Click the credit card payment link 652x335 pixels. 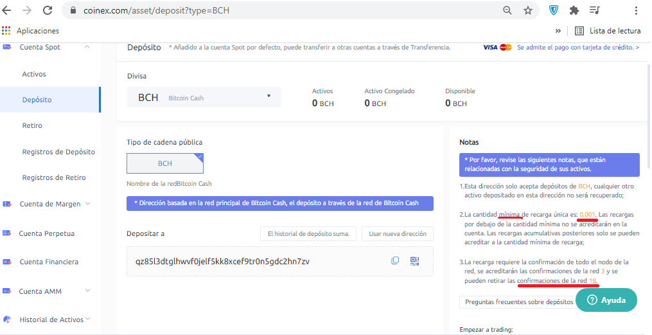coord(578,48)
